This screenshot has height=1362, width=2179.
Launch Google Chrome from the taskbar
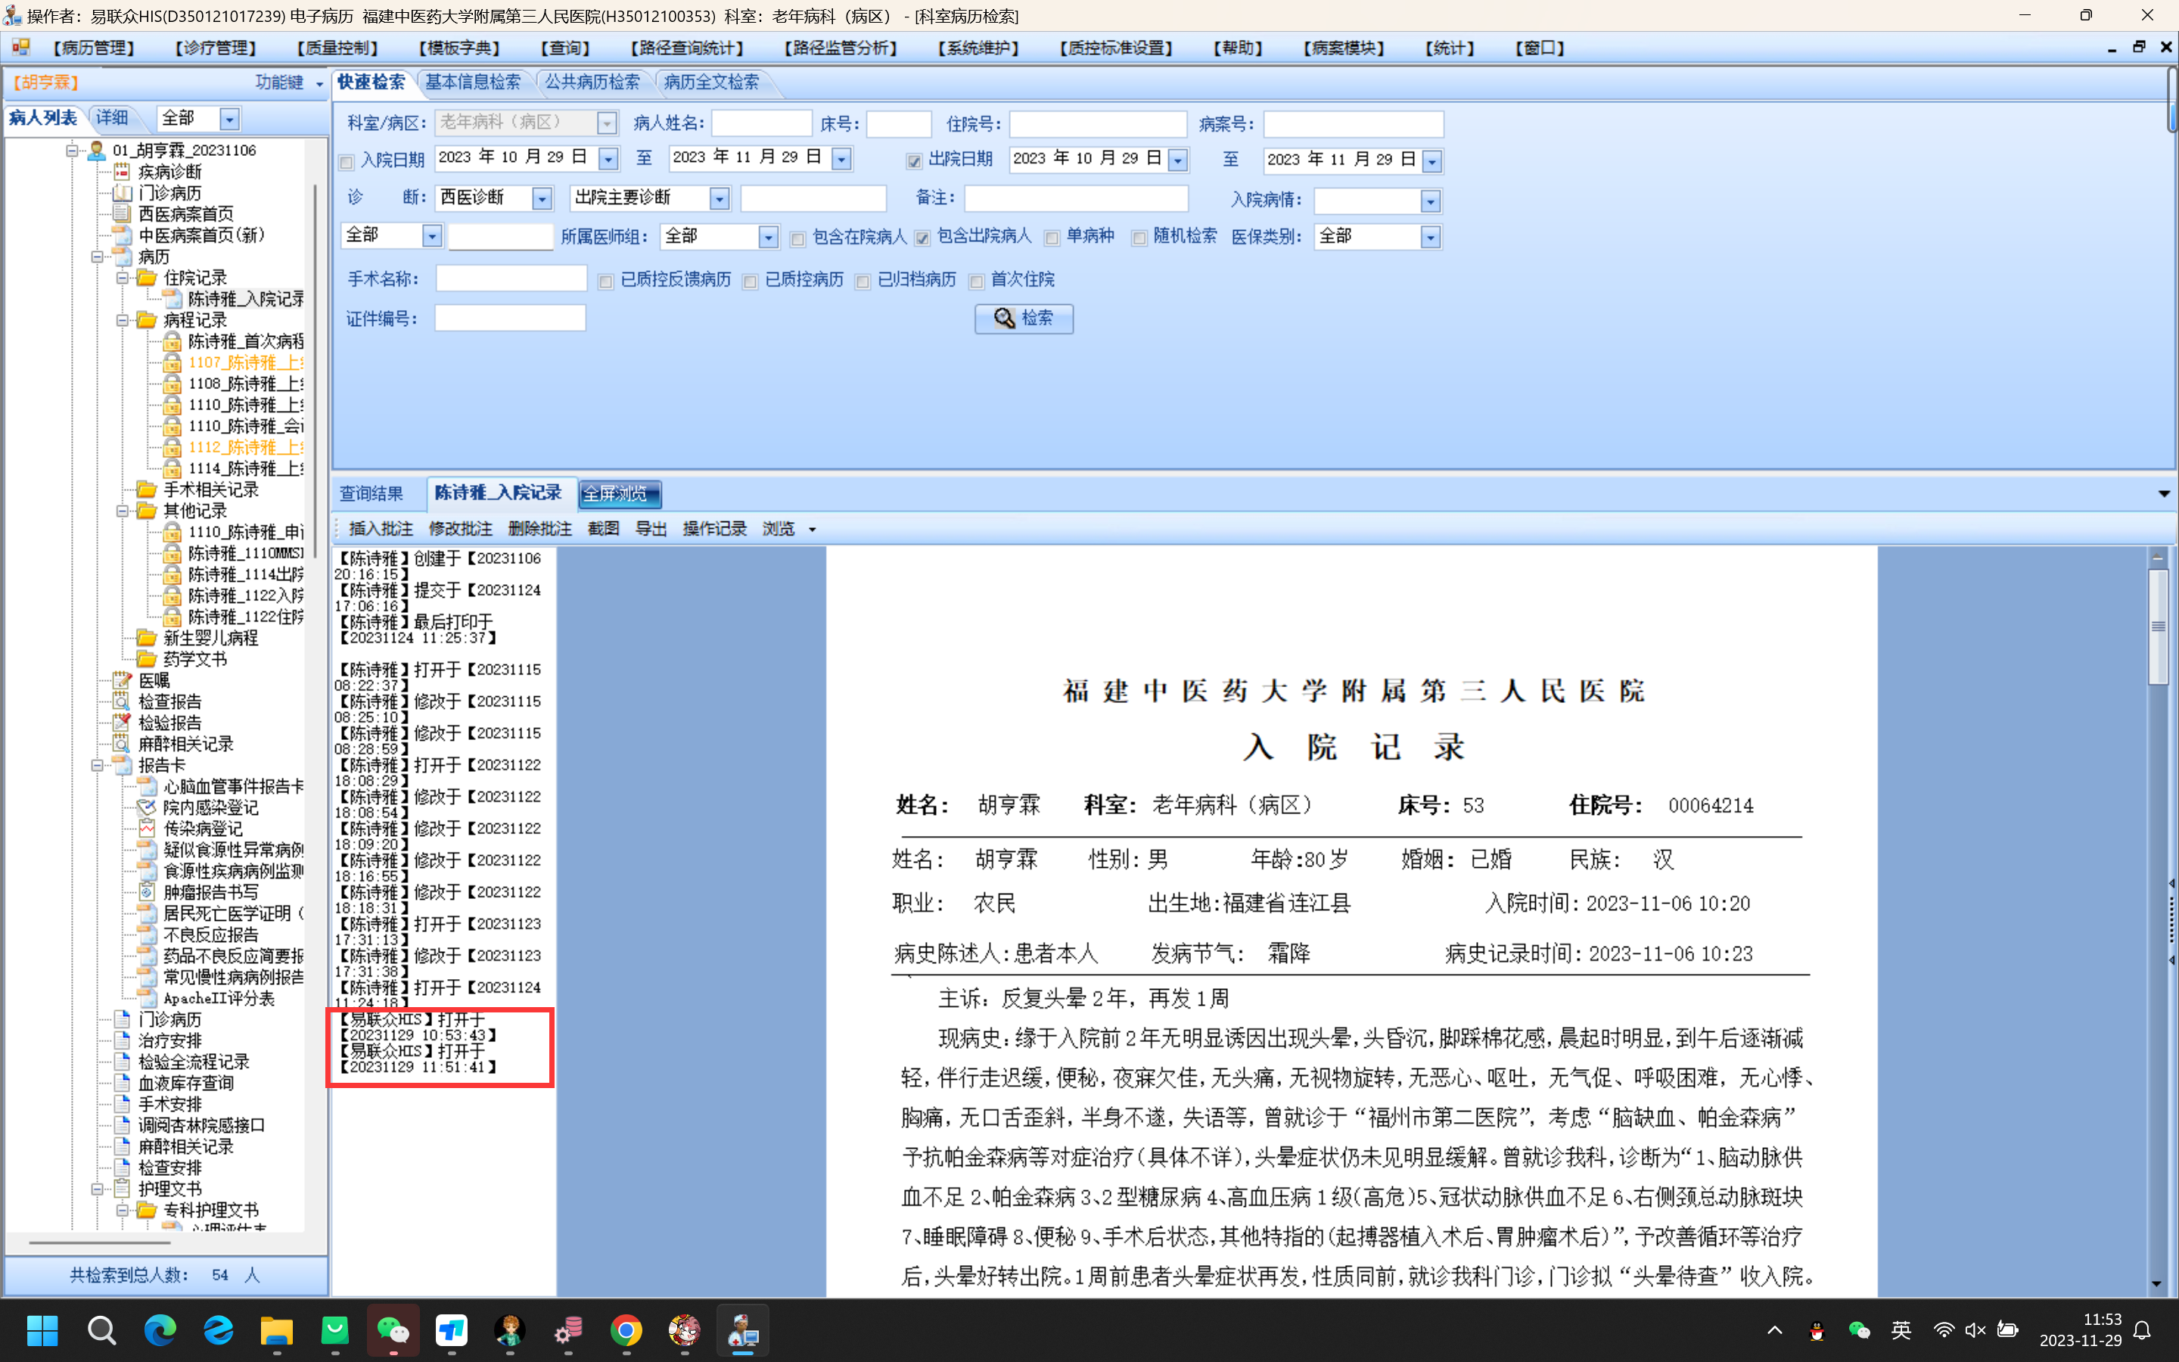pos(626,1330)
